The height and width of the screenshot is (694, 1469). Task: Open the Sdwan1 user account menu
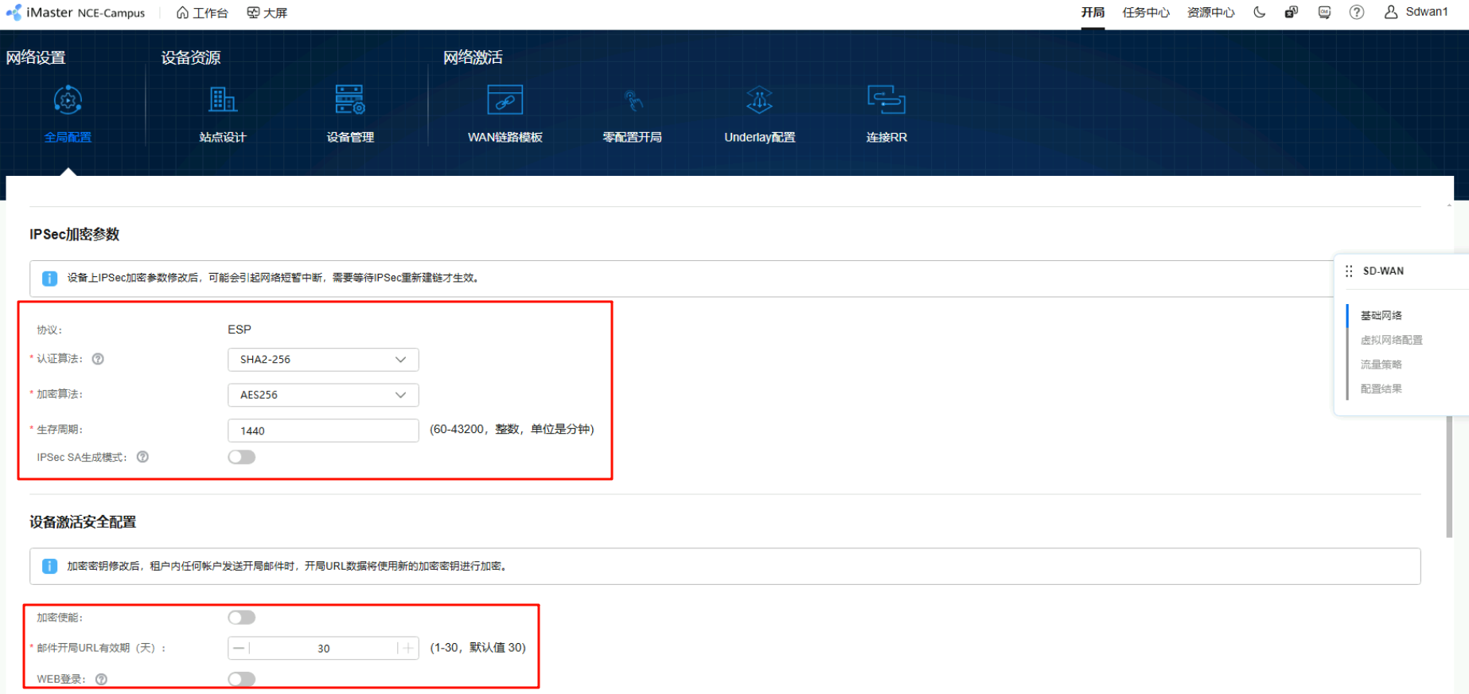pyautogui.click(x=1416, y=12)
